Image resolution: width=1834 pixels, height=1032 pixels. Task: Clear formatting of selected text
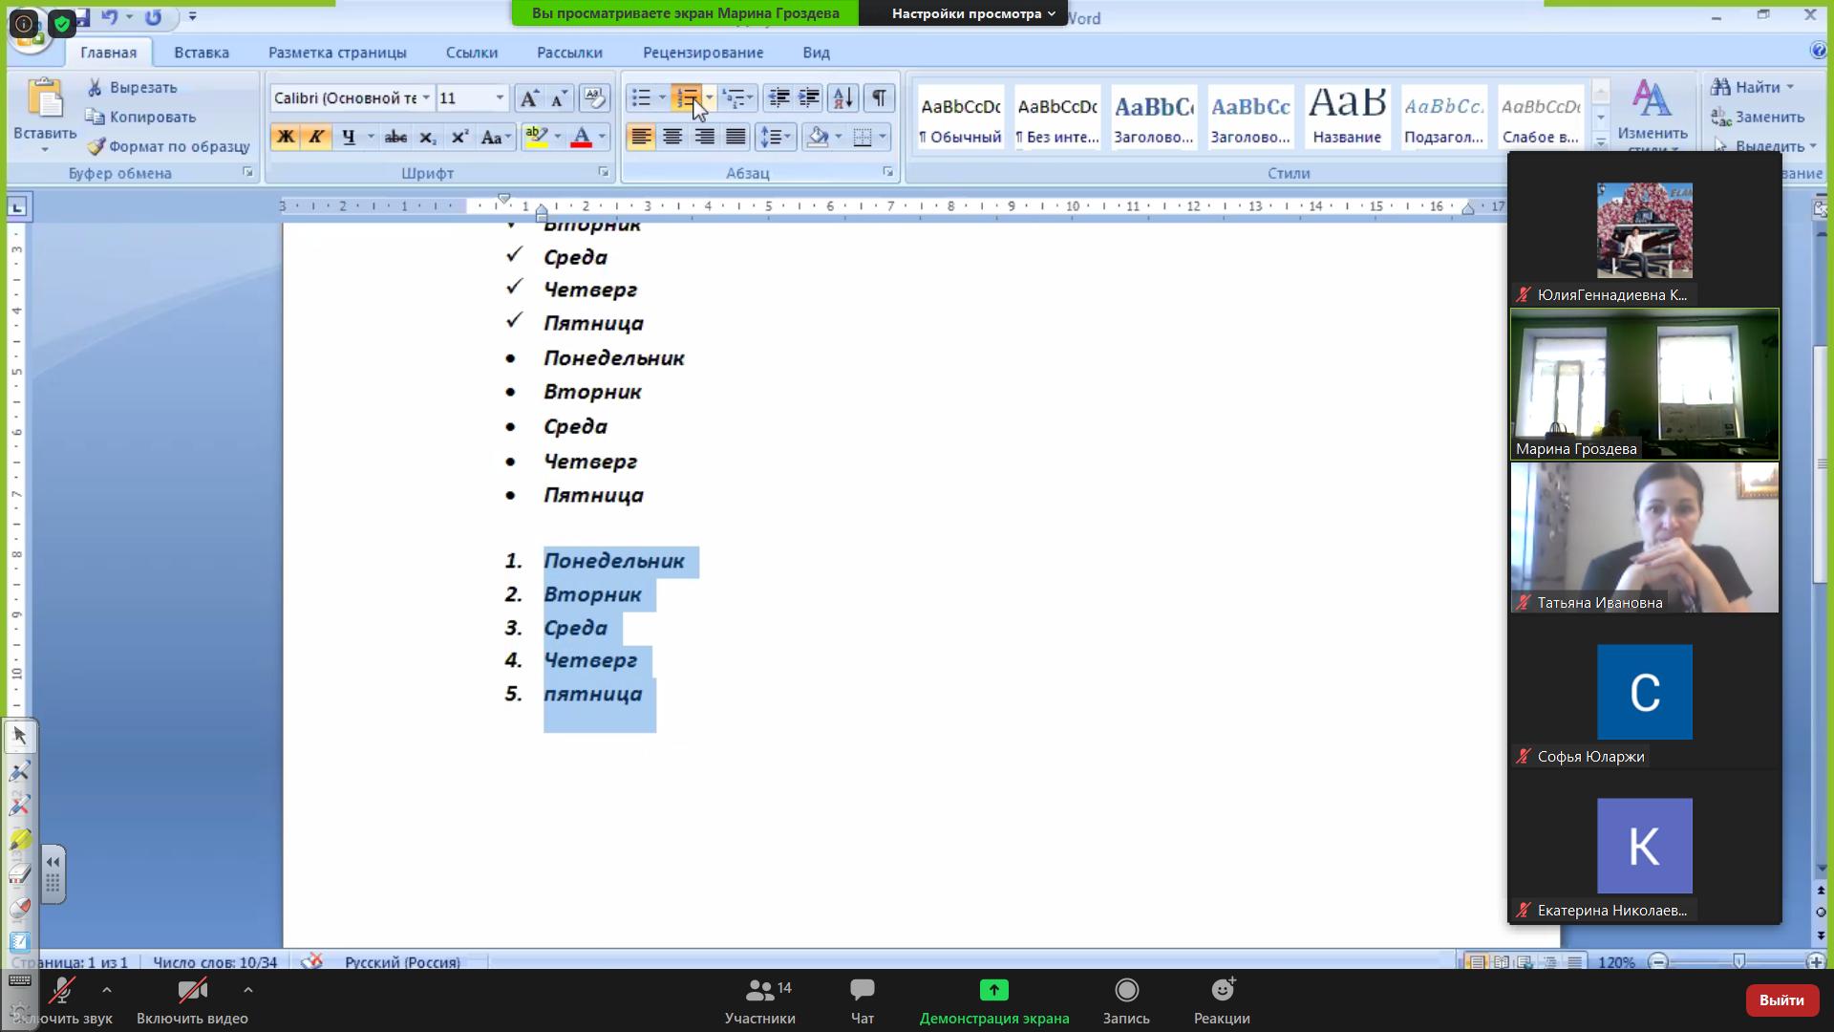(x=594, y=97)
